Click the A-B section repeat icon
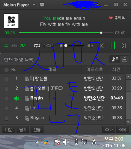Image resolution: width=131 pixels, height=149 pixels. coord(49,46)
